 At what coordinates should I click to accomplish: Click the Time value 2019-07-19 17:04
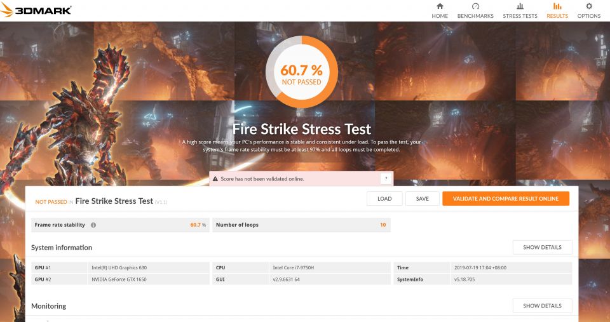[x=480, y=267]
